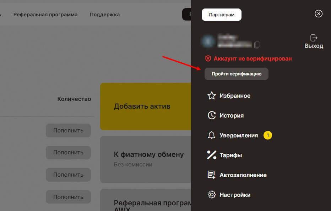This screenshot has height=211, width=331.
Task: Go to Поддержка in the top navigation
Action: [x=105, y=15]
